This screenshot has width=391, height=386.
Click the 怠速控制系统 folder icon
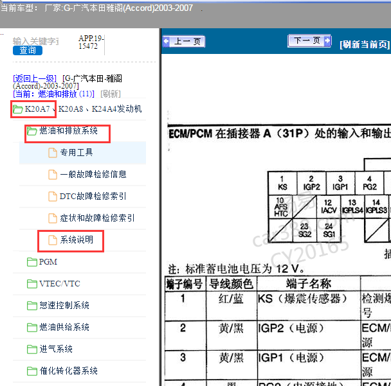pyautogui.click(x=32, y=306)
